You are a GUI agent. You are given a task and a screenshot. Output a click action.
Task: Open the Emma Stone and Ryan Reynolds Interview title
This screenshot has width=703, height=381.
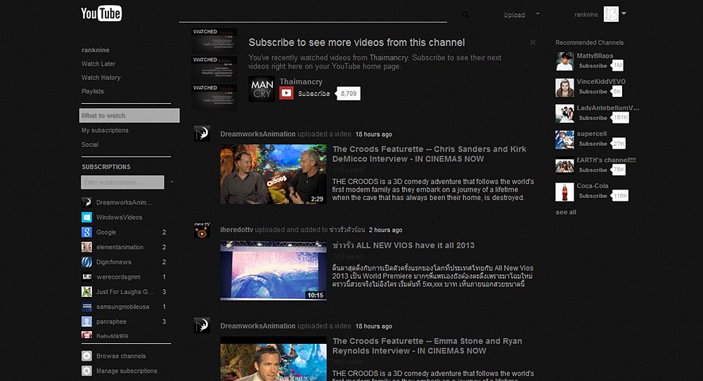[427, 346]
